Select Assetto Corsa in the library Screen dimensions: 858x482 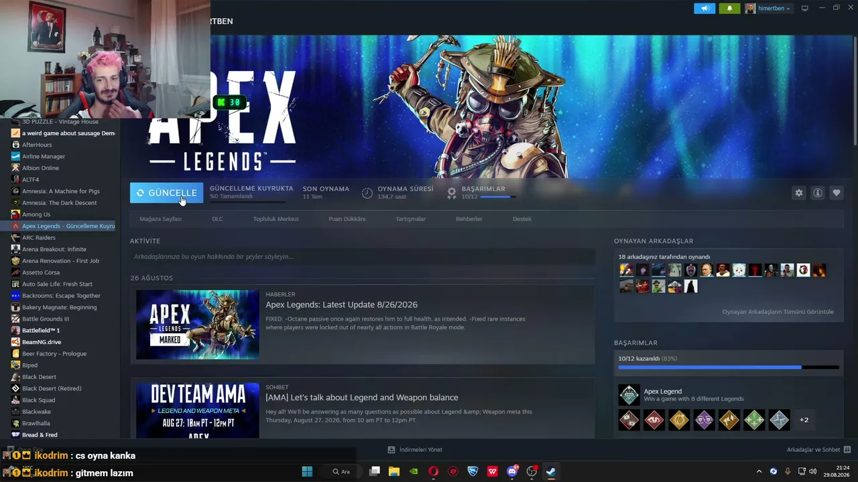[x=41, y=272]
